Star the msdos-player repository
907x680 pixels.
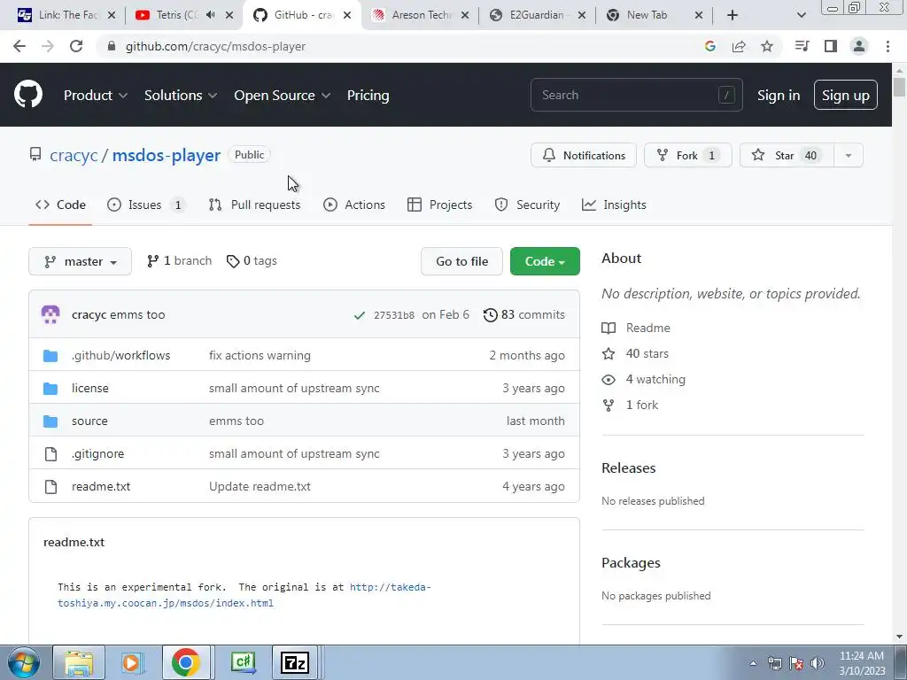click(x=787, y=156)
